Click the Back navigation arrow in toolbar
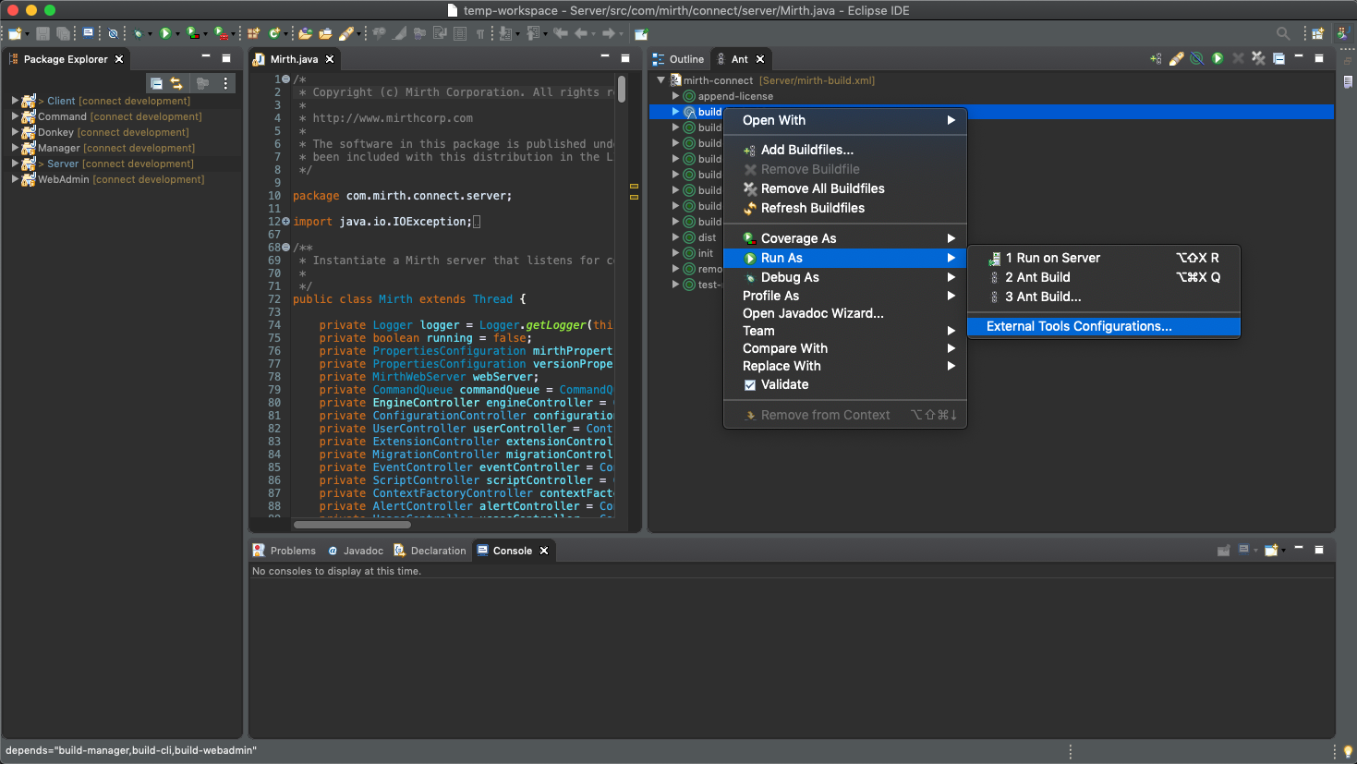The width and height of the screenshot is (1357, 764). tap(581, 33)
